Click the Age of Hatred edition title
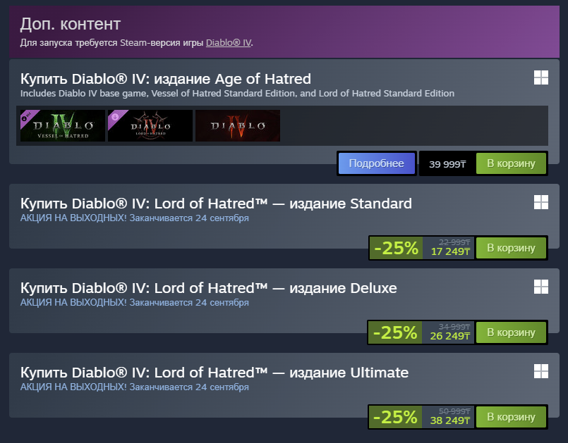This screenshot has width=568, height=443. pos(166,79)
